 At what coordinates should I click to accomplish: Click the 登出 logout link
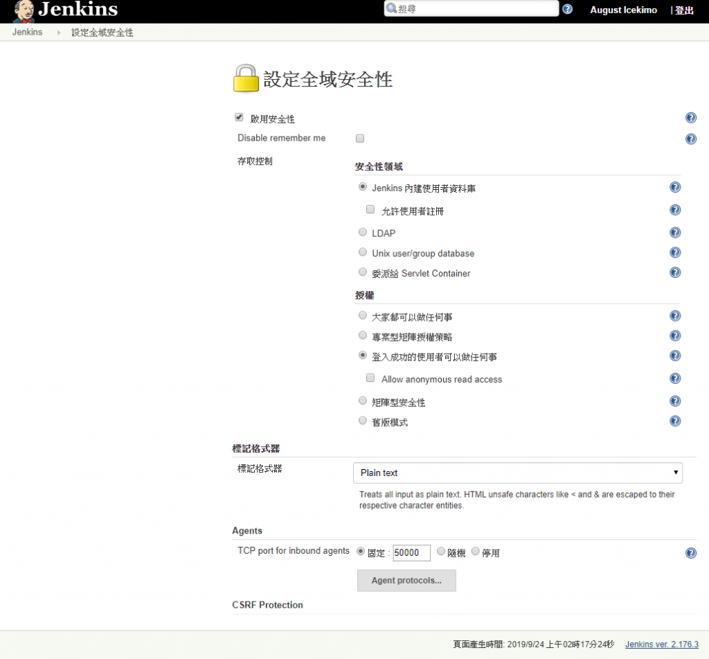tap(684, 10)
